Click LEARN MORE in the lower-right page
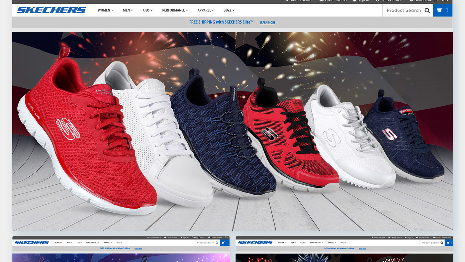The image size is (465, 262). pos(362,249)
